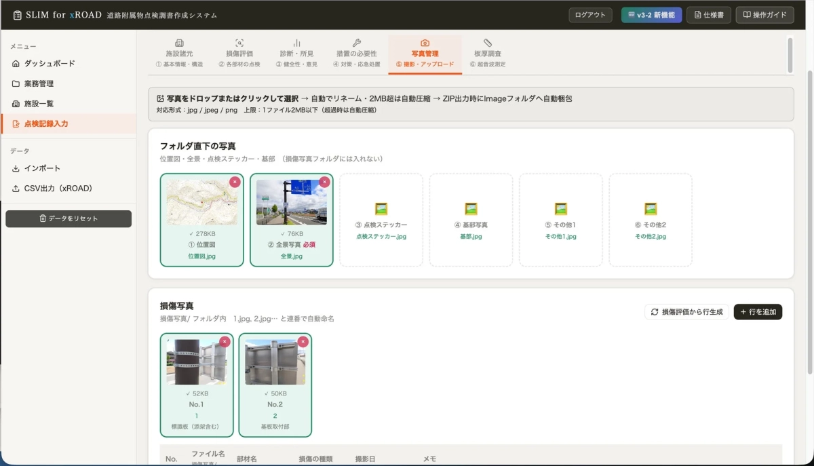Click the データをリセット button

[69, 218]
